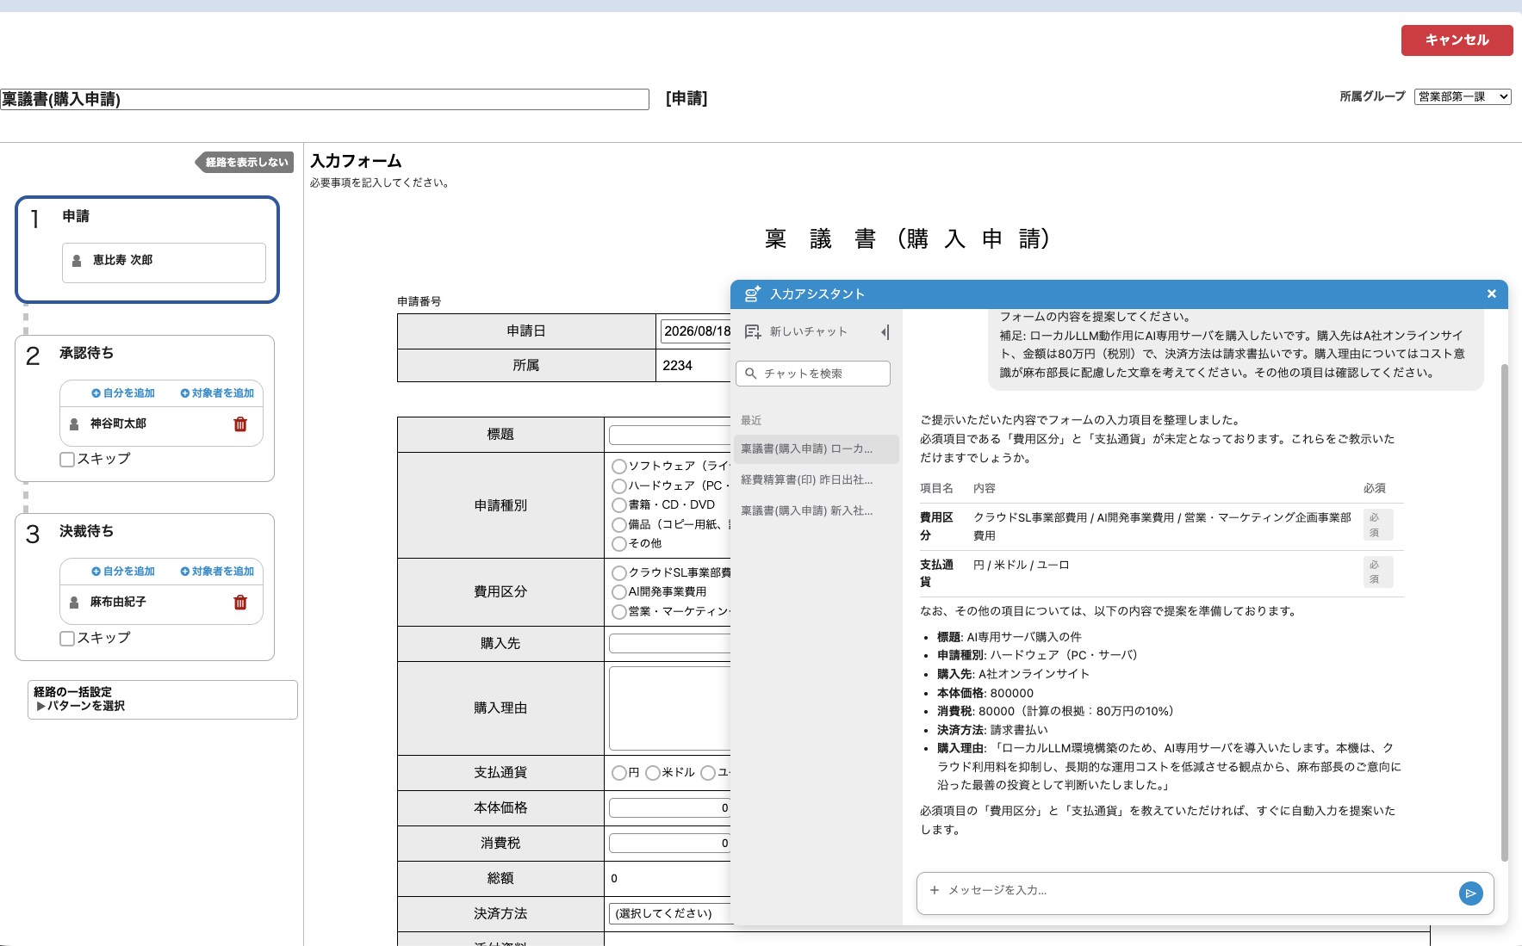Click the 入力アシスタント sparkle icon

pyautogui.click(x=752, y=294)
